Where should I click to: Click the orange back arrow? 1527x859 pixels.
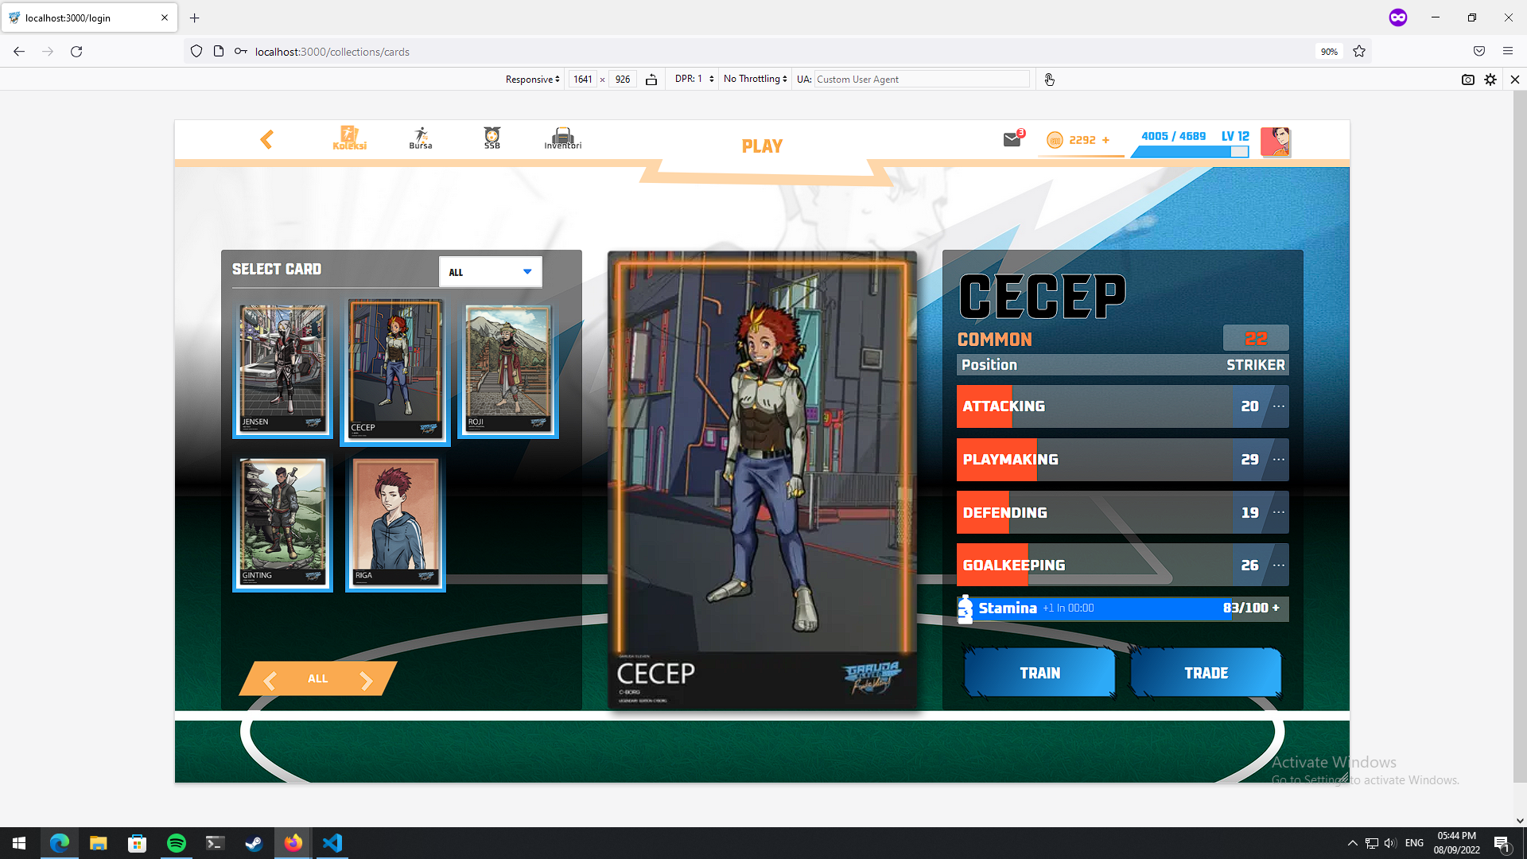click(266, 140)
